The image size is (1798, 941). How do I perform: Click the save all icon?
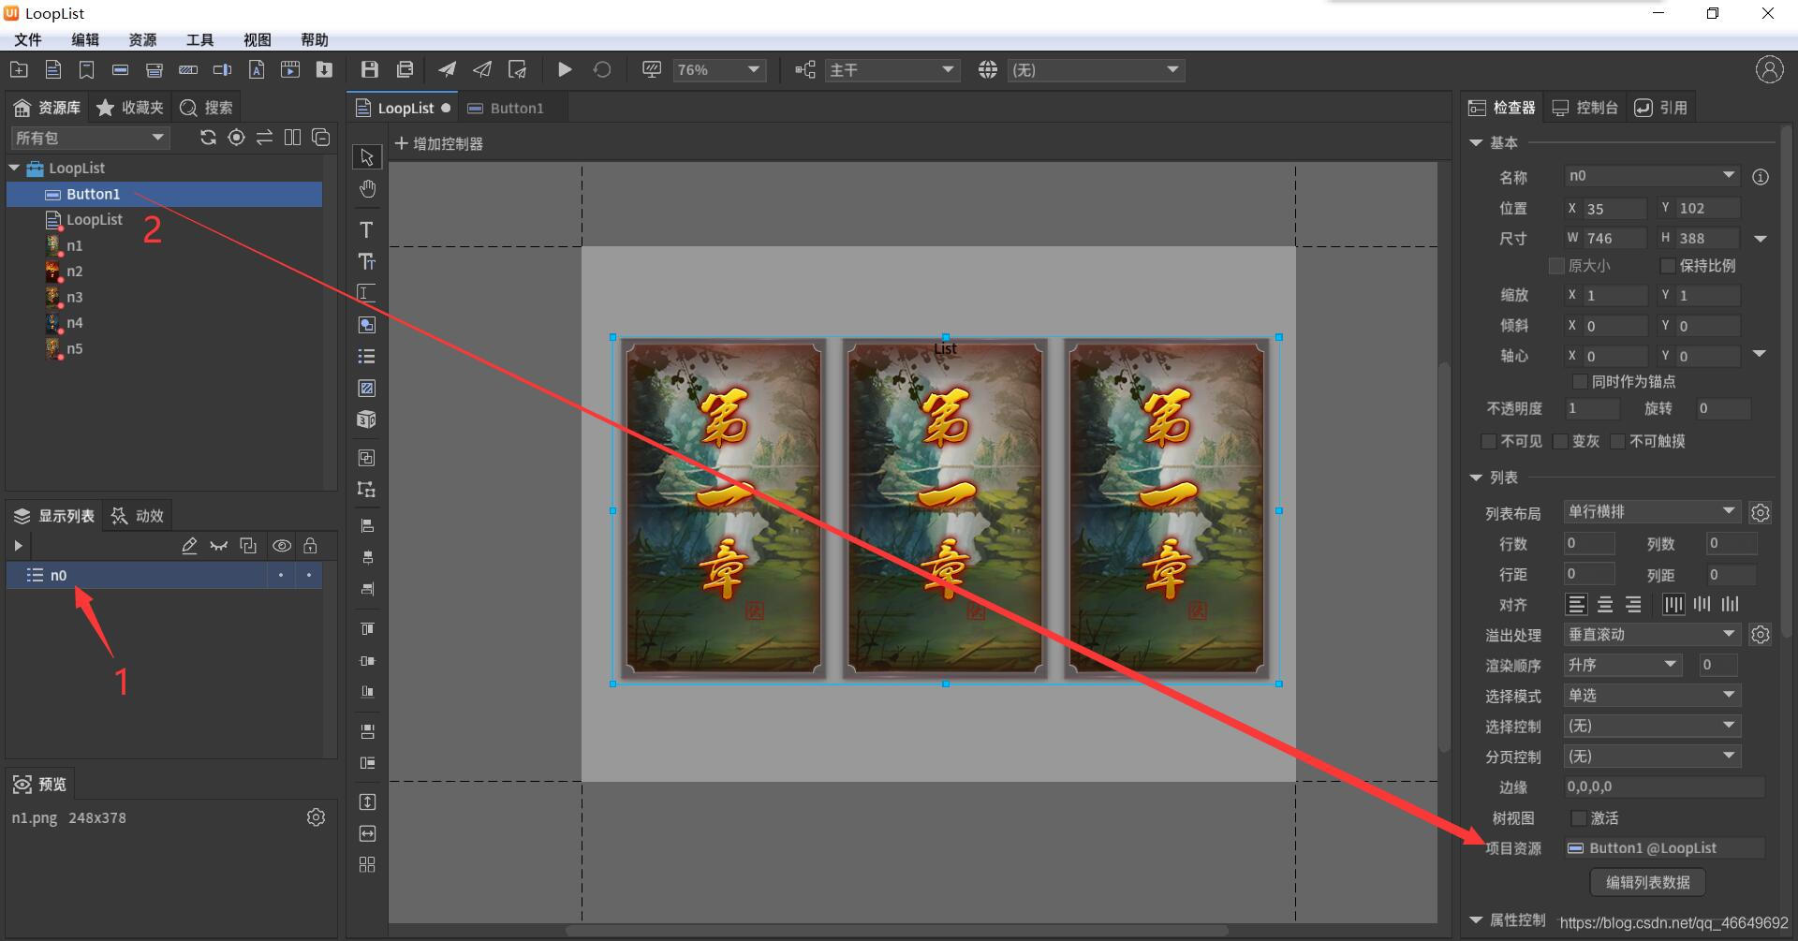(x=405, y=69)
